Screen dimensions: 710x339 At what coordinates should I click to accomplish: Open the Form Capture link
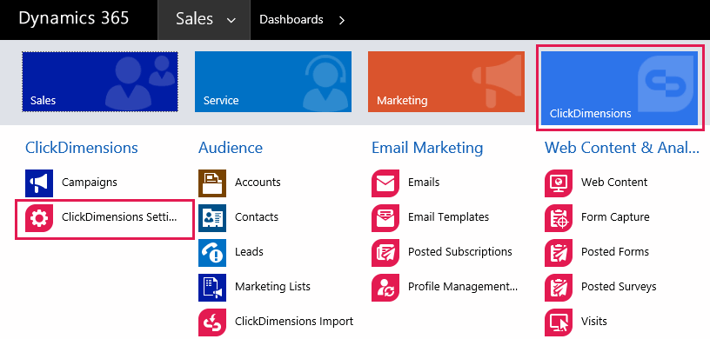click(x=615, y=217)
